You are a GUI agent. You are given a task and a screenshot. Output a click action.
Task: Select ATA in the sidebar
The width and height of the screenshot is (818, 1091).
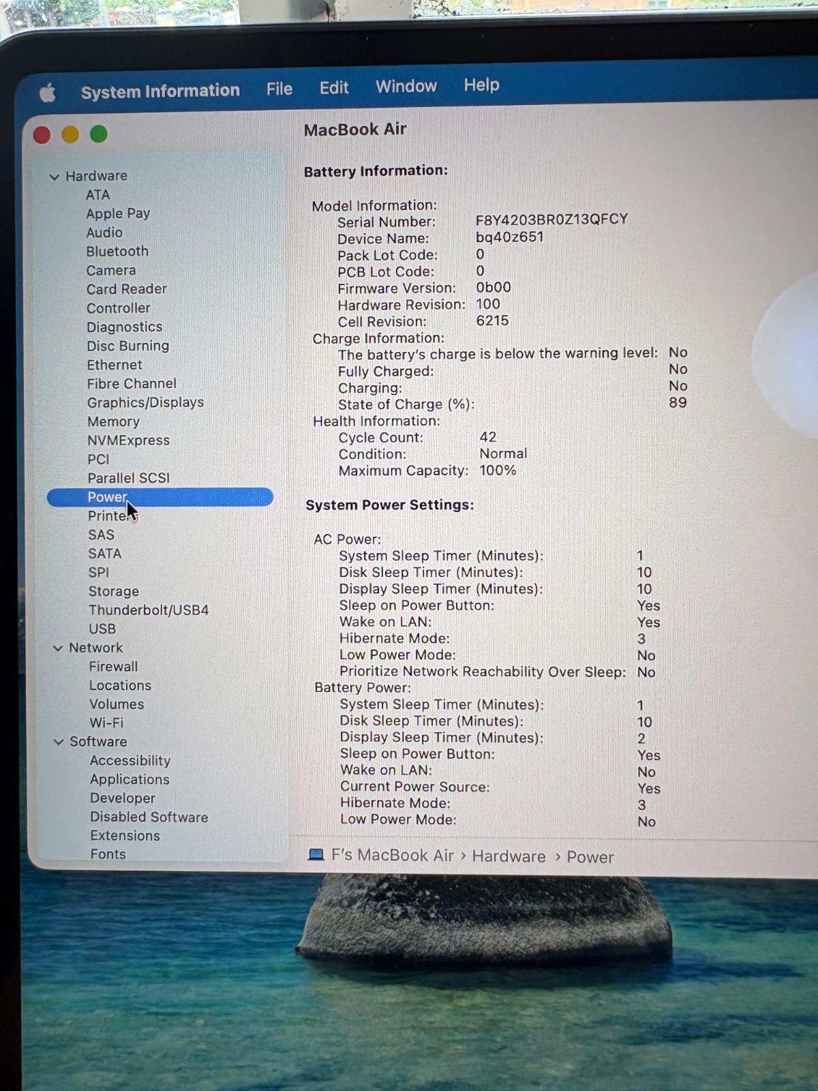point(97,195)
